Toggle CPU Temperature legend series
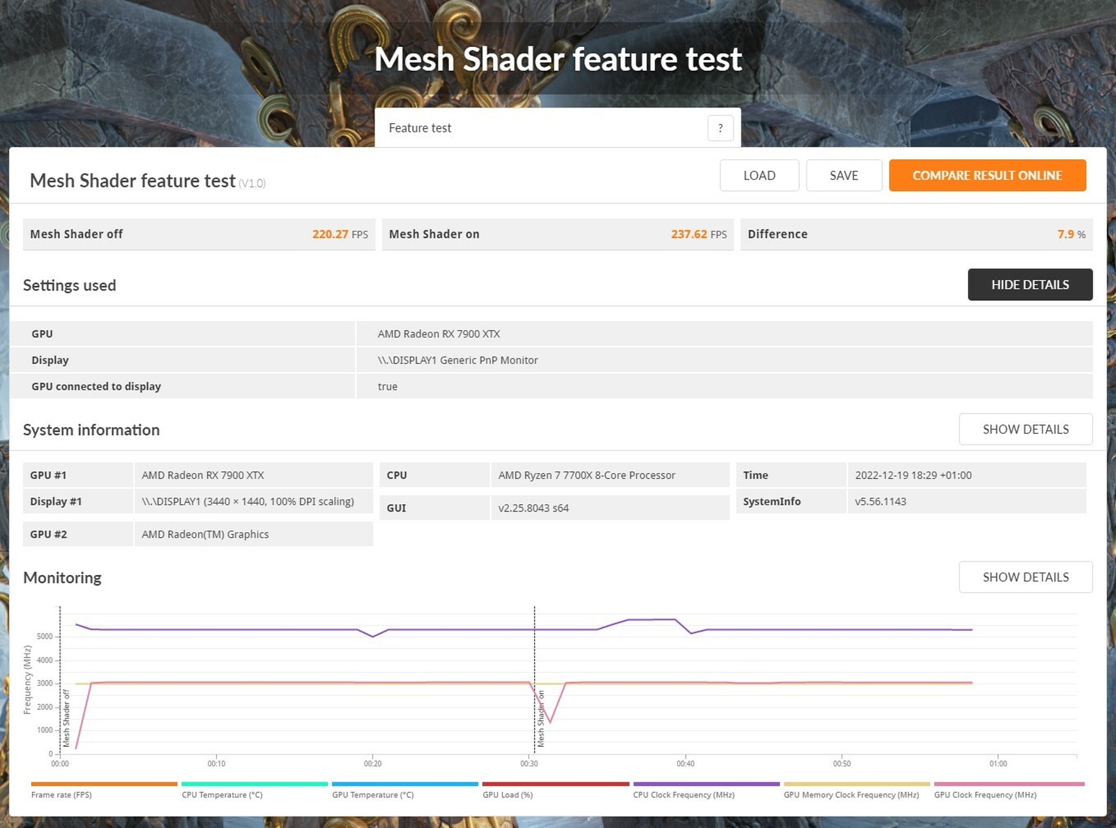1116x828 pixels. [x=254, y=790]
